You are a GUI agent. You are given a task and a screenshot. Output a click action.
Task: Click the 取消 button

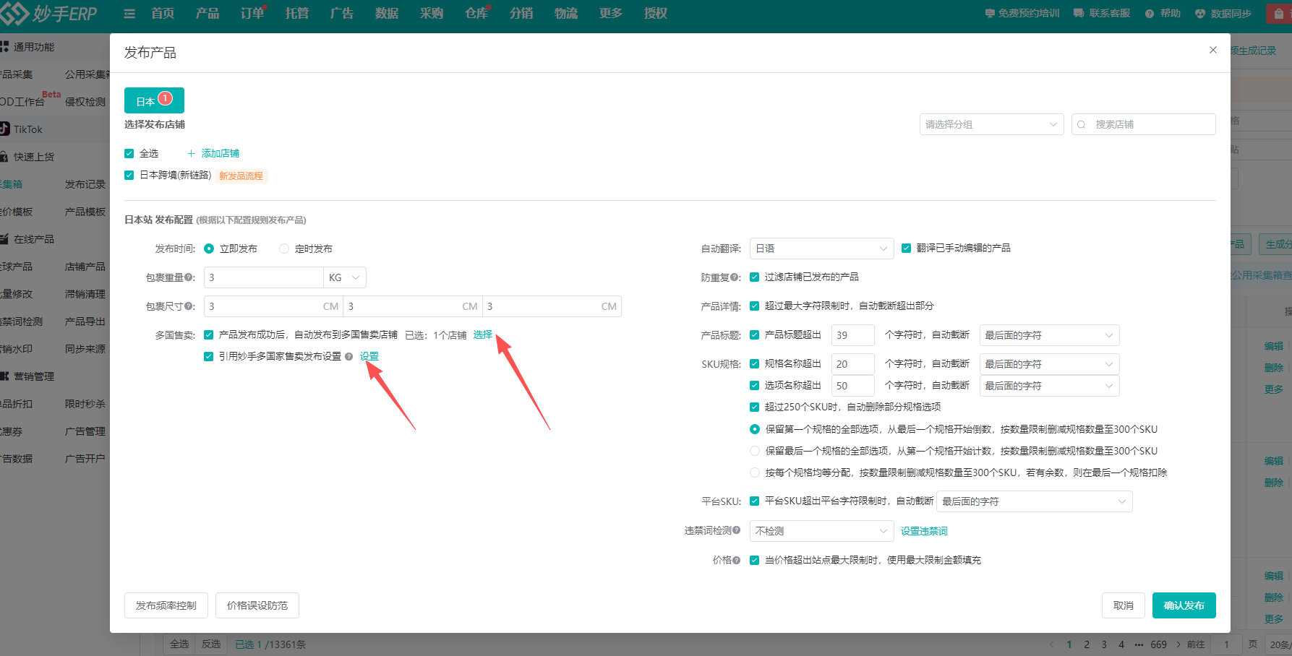[1124, 605]
